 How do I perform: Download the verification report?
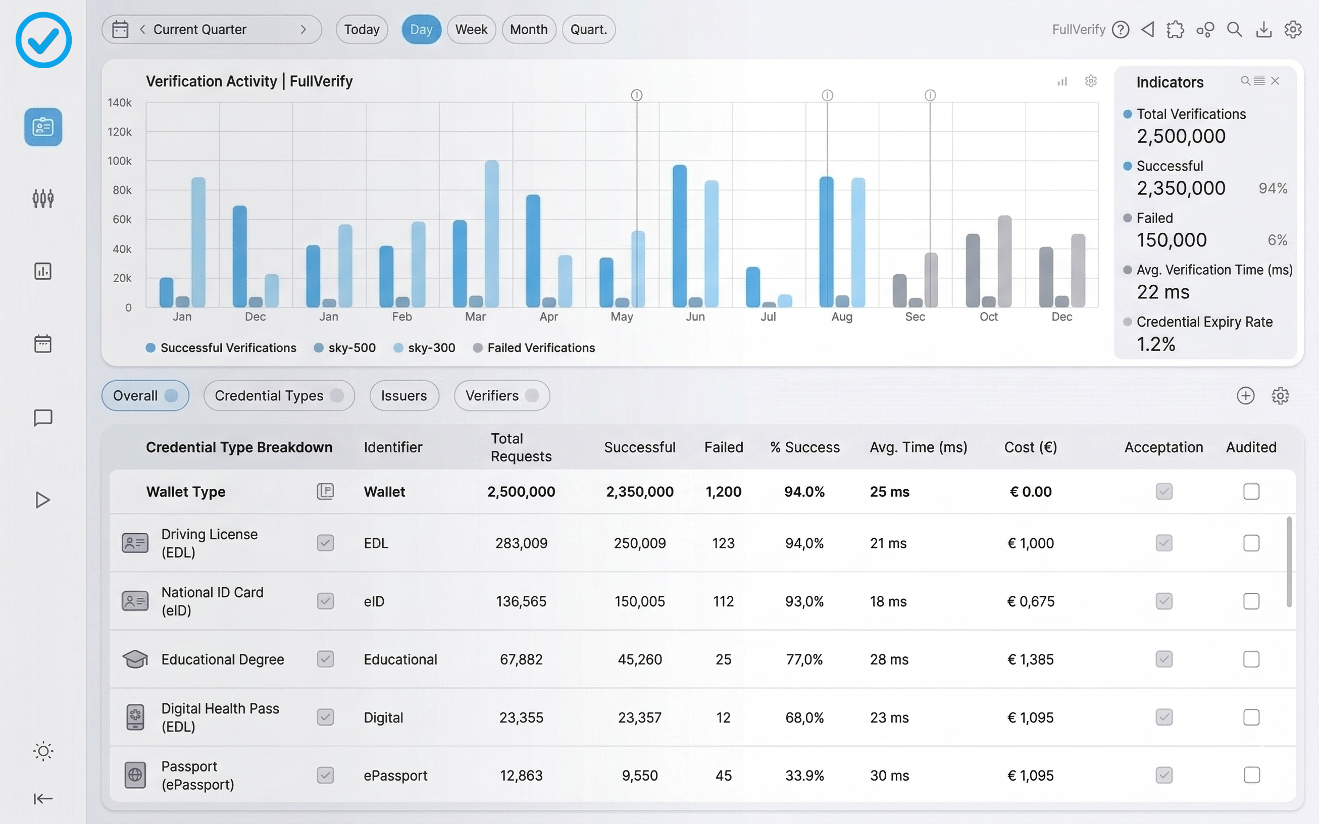pyautogui.click(x=1264, y=29)
